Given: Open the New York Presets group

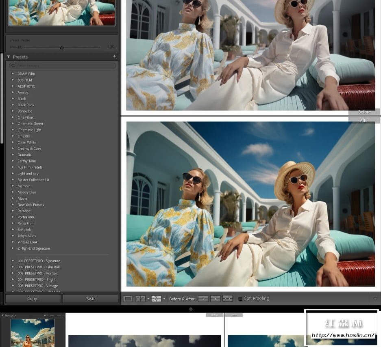Looking at the screenshot, I should pos(31,205).
